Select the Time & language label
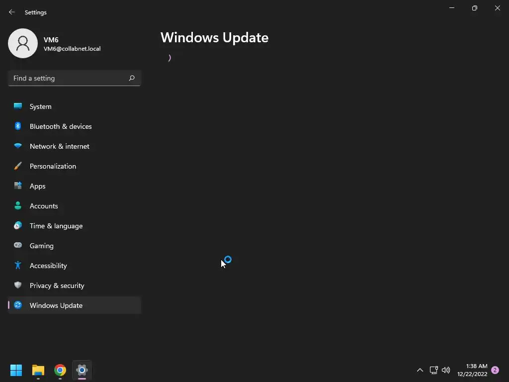 pyautogui.click(x=56, y=226)
